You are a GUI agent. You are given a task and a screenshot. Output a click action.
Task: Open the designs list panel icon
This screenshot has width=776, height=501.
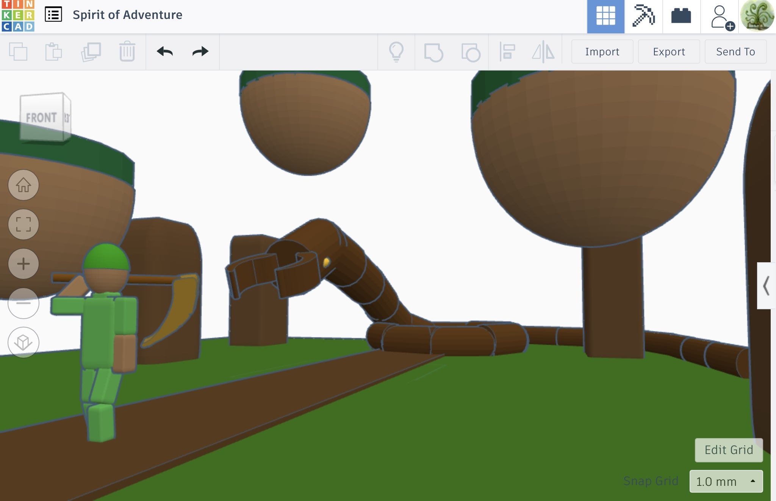53,15
